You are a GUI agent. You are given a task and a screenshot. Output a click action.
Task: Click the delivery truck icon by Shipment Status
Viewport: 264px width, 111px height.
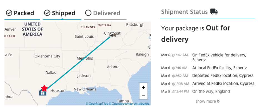point(214,12)
